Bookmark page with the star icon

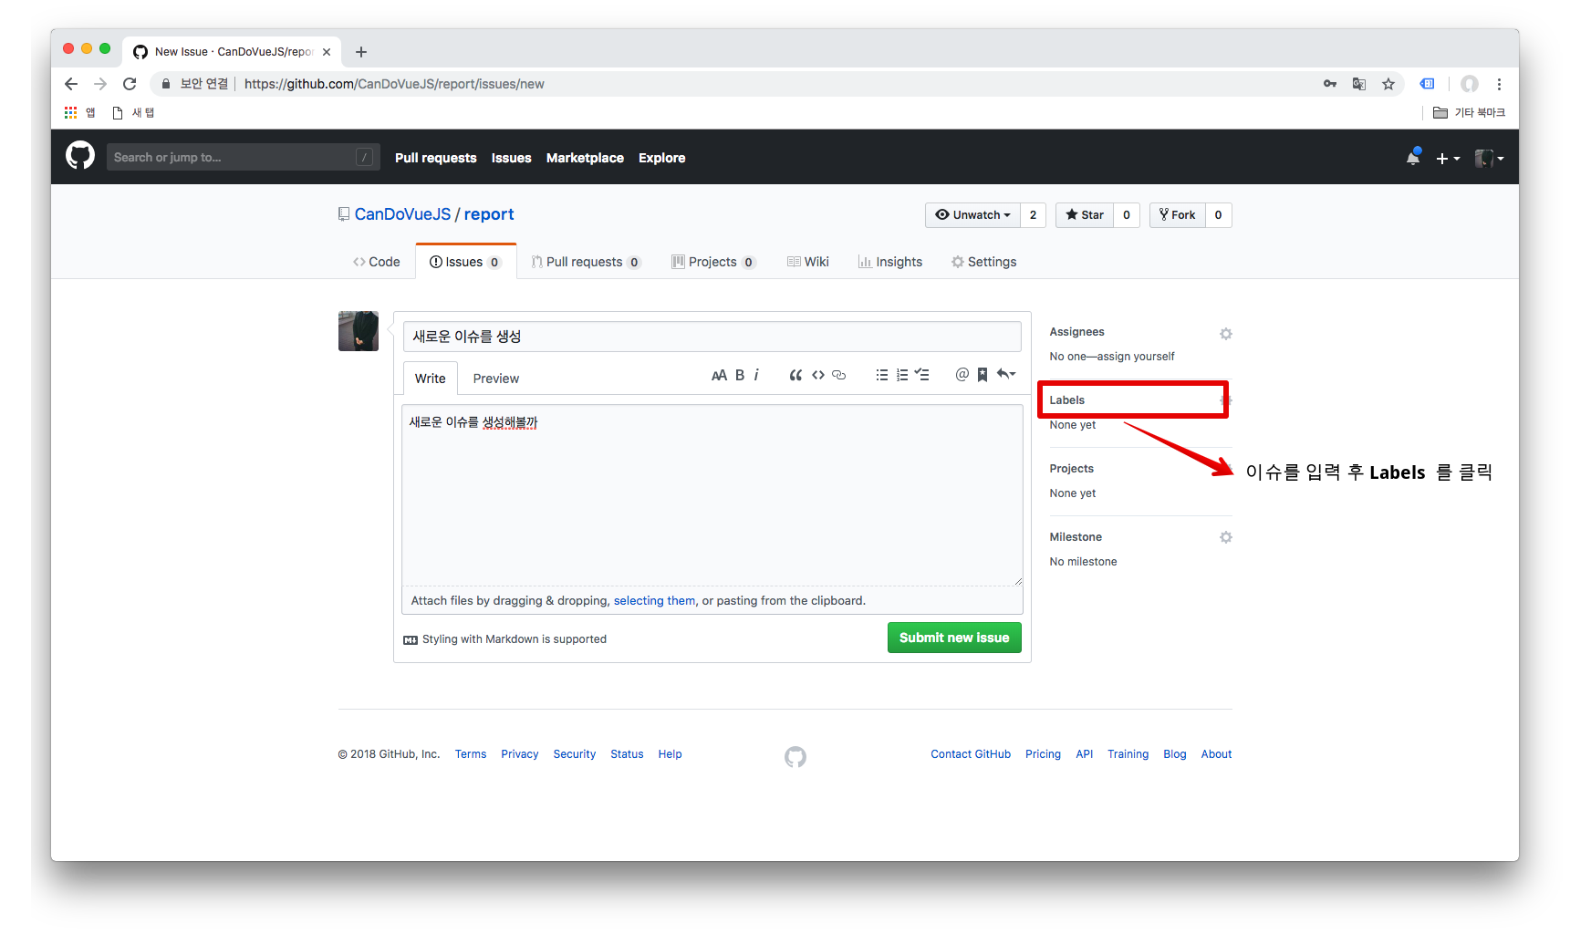pos(1388,84)
